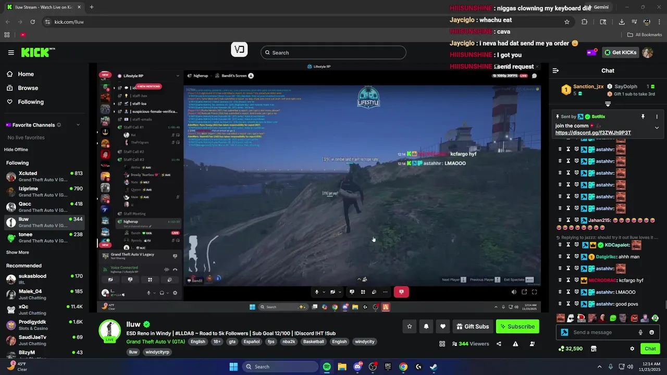Open Xcluted channel from Following list
Viewport: 667px width, 375px height.
coord(44,177)
